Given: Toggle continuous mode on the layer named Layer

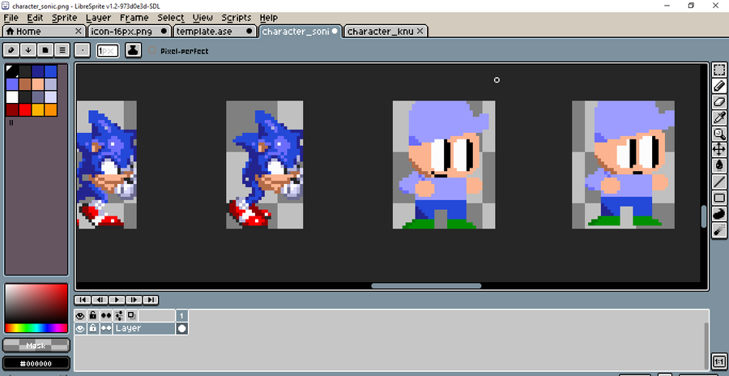Looking at the screenshot, I should 106,328.
